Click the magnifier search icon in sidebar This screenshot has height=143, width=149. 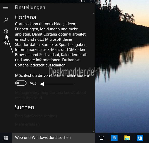(x=6, y=20)
